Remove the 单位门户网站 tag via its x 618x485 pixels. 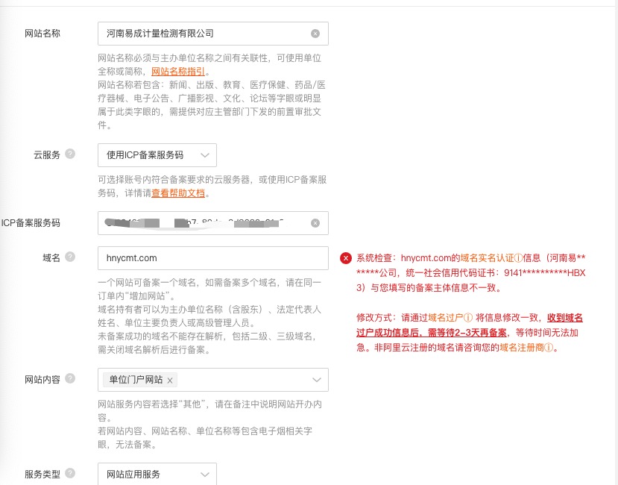click(x=170, y=381)
